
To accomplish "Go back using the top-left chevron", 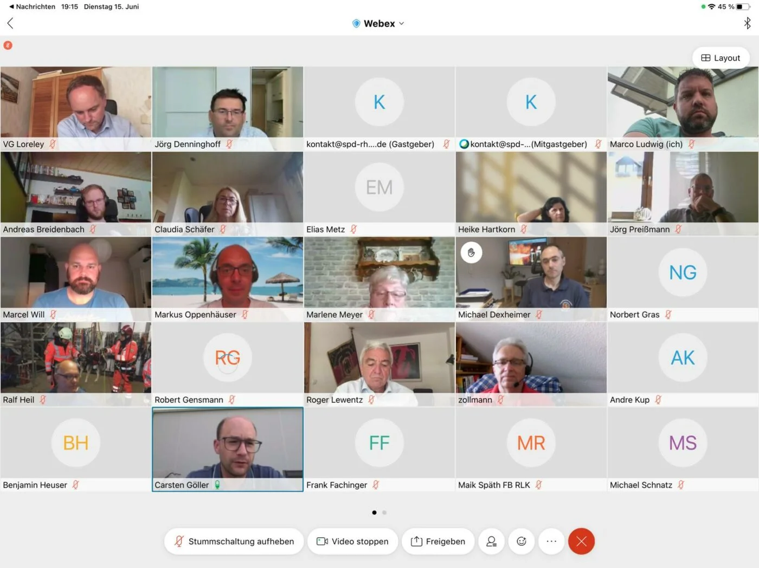I will [x=10, y=23].
